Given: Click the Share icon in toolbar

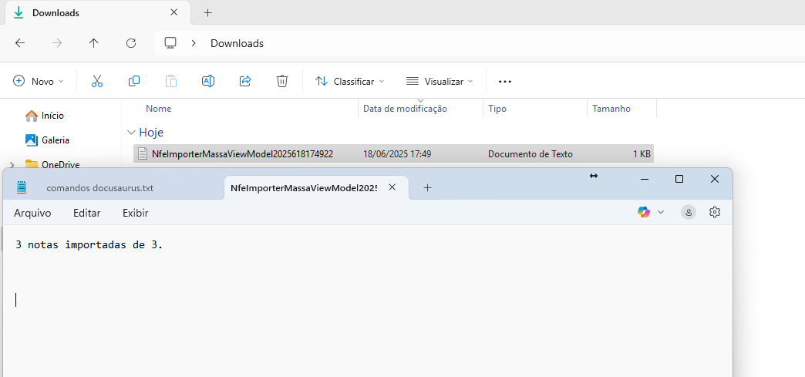Looking at the screenshot, I should click(x=245, y=81).
